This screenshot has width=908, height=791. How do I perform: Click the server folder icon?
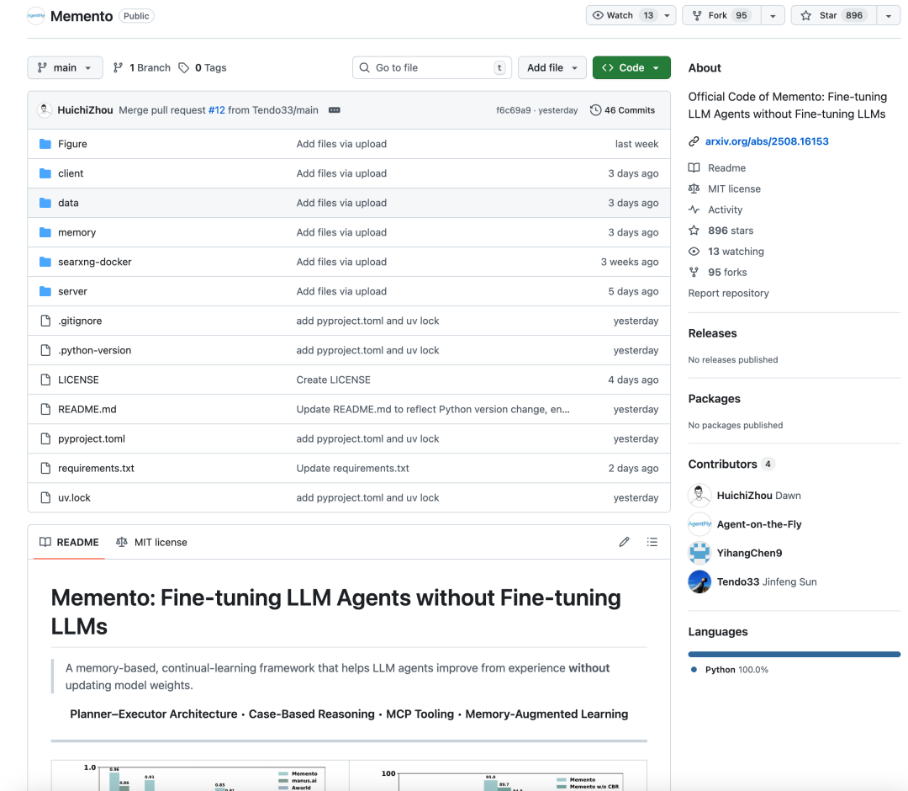tap(45, 291)
